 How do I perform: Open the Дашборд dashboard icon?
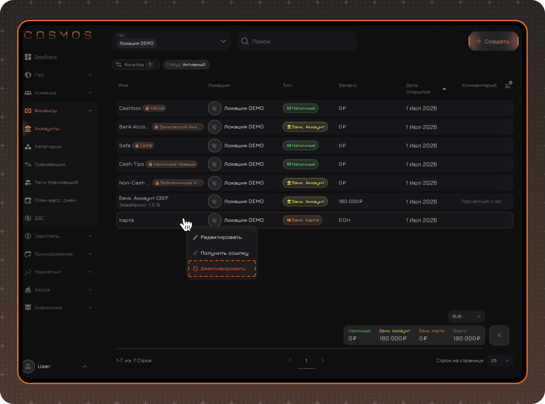pos(28,57)
